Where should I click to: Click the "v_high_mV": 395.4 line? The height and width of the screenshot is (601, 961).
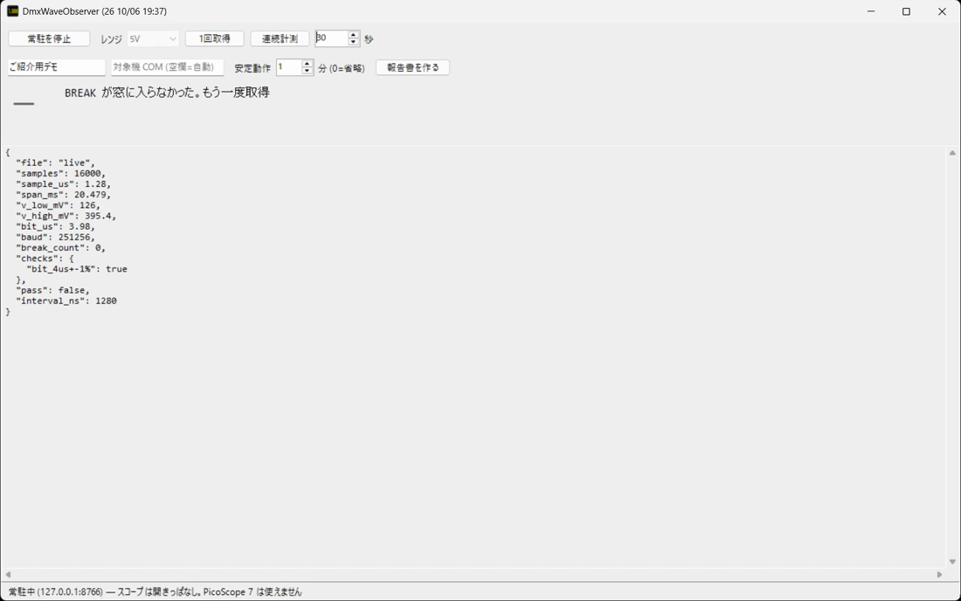tap(66, 216)
